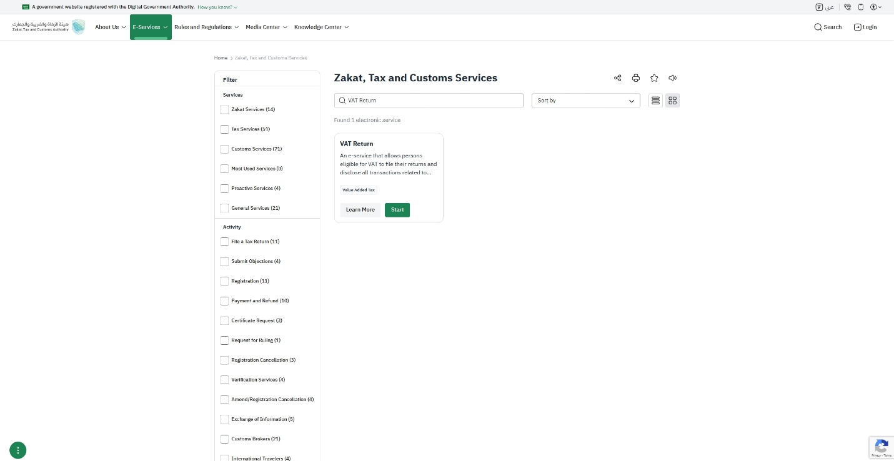Open the Media Center menu

point(267,27)
